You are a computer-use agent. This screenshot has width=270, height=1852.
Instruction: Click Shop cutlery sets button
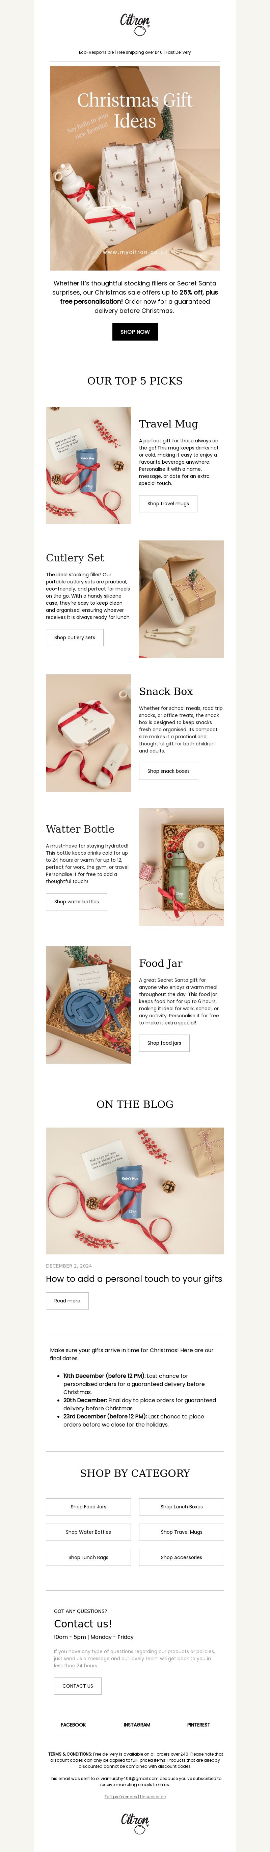click(x=75, y=637)
